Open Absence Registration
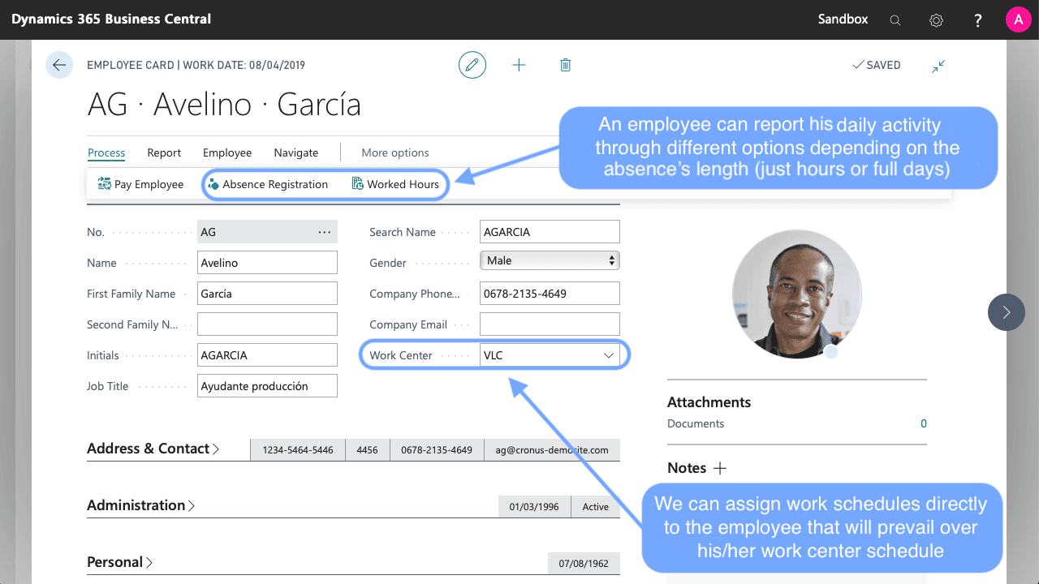1039x584 pixels. pos(268,184)
